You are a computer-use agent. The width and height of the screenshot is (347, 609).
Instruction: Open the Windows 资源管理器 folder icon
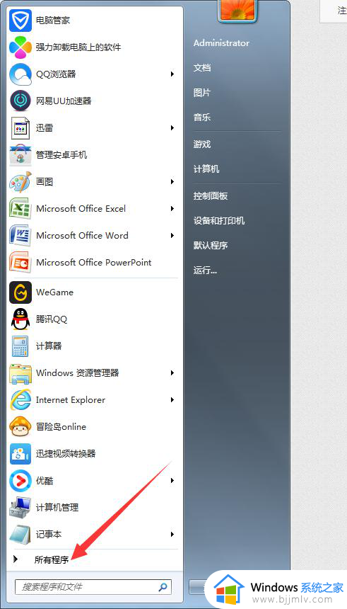(20, 373)
